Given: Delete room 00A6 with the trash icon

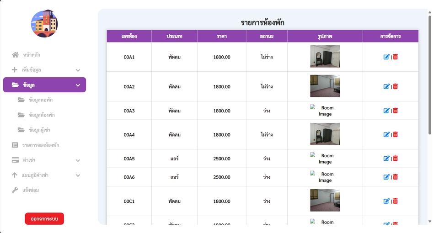Looking at the screenshot, I should point(395,177).
